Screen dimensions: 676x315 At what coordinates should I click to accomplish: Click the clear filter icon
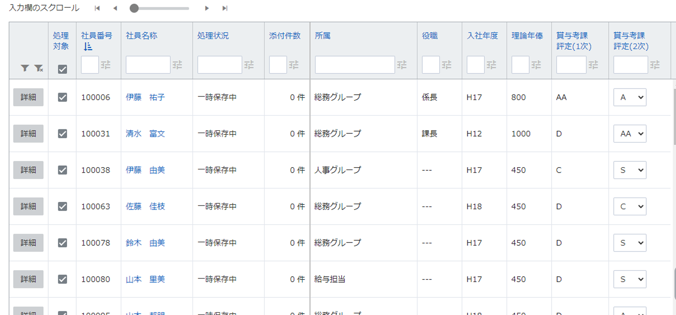tap(39, 68)
